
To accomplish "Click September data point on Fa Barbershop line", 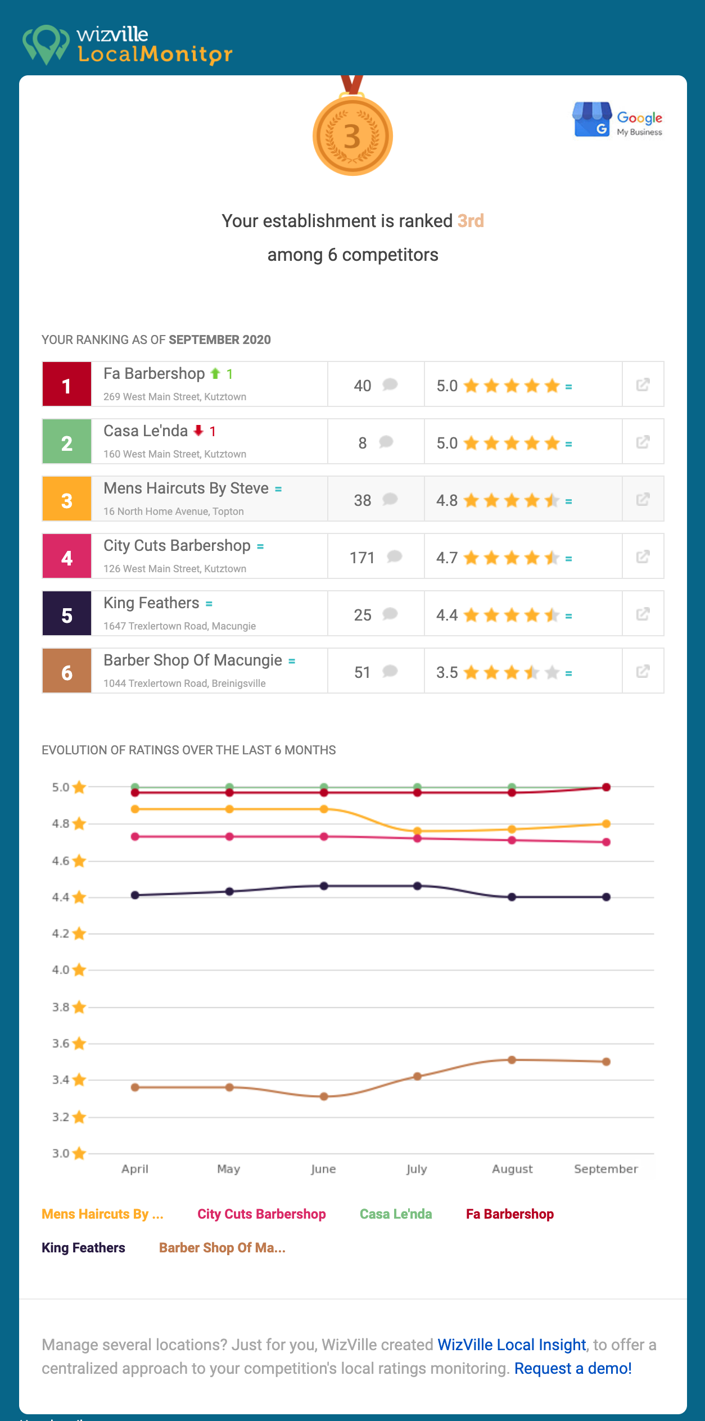I will (606, 788).
